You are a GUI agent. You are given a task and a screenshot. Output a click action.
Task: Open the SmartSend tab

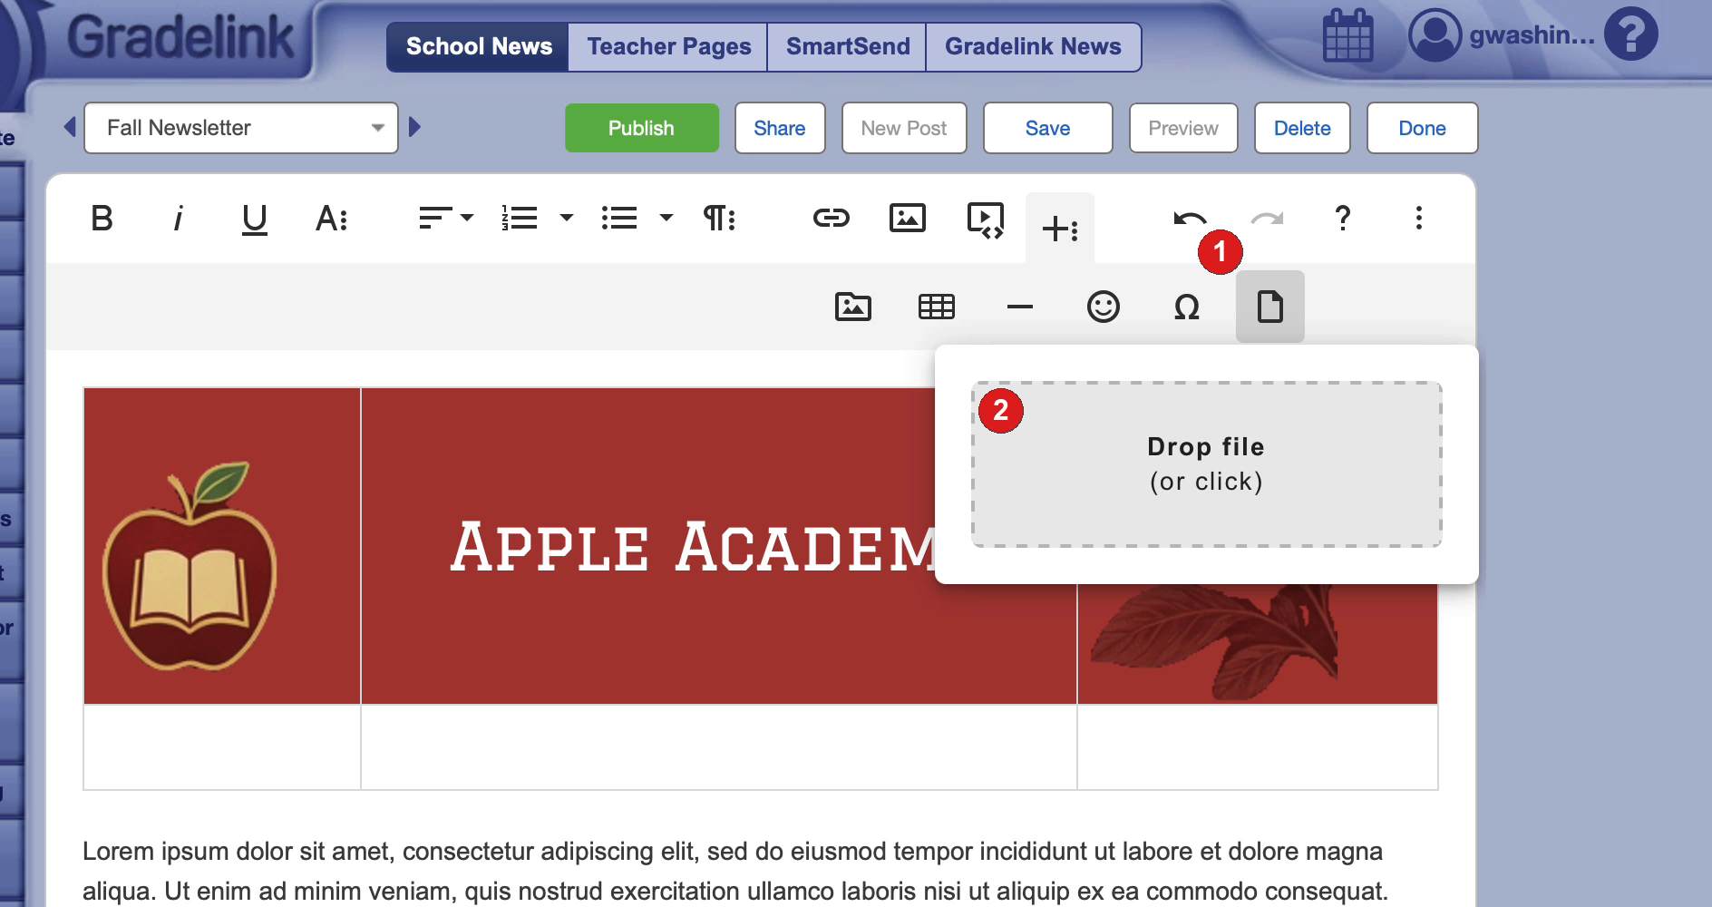(848, 47)
